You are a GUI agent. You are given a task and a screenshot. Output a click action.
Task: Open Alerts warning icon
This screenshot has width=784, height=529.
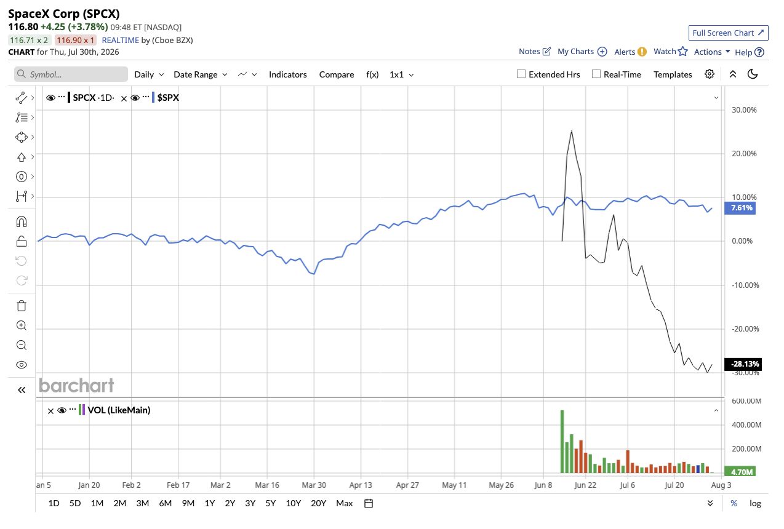tap(642, 52)
